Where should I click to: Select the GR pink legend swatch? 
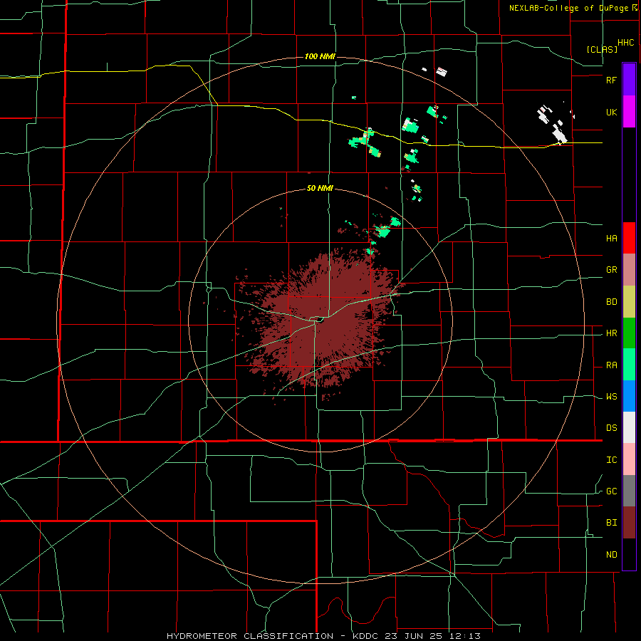629,270
